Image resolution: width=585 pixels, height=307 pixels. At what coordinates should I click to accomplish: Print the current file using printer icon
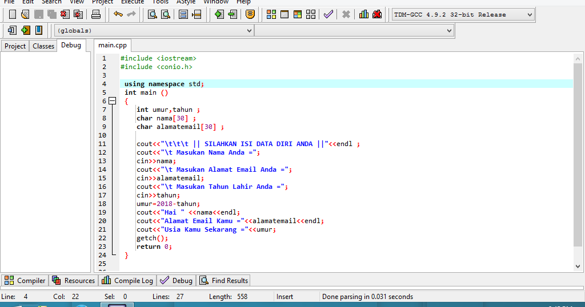tap(96, 14)
